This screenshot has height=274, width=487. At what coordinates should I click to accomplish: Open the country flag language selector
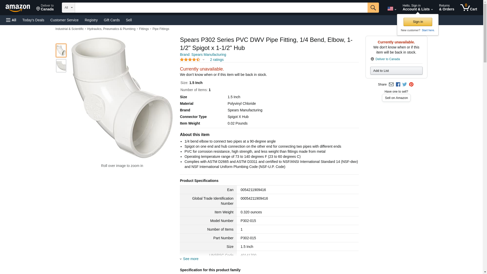[x=392, y=9]
